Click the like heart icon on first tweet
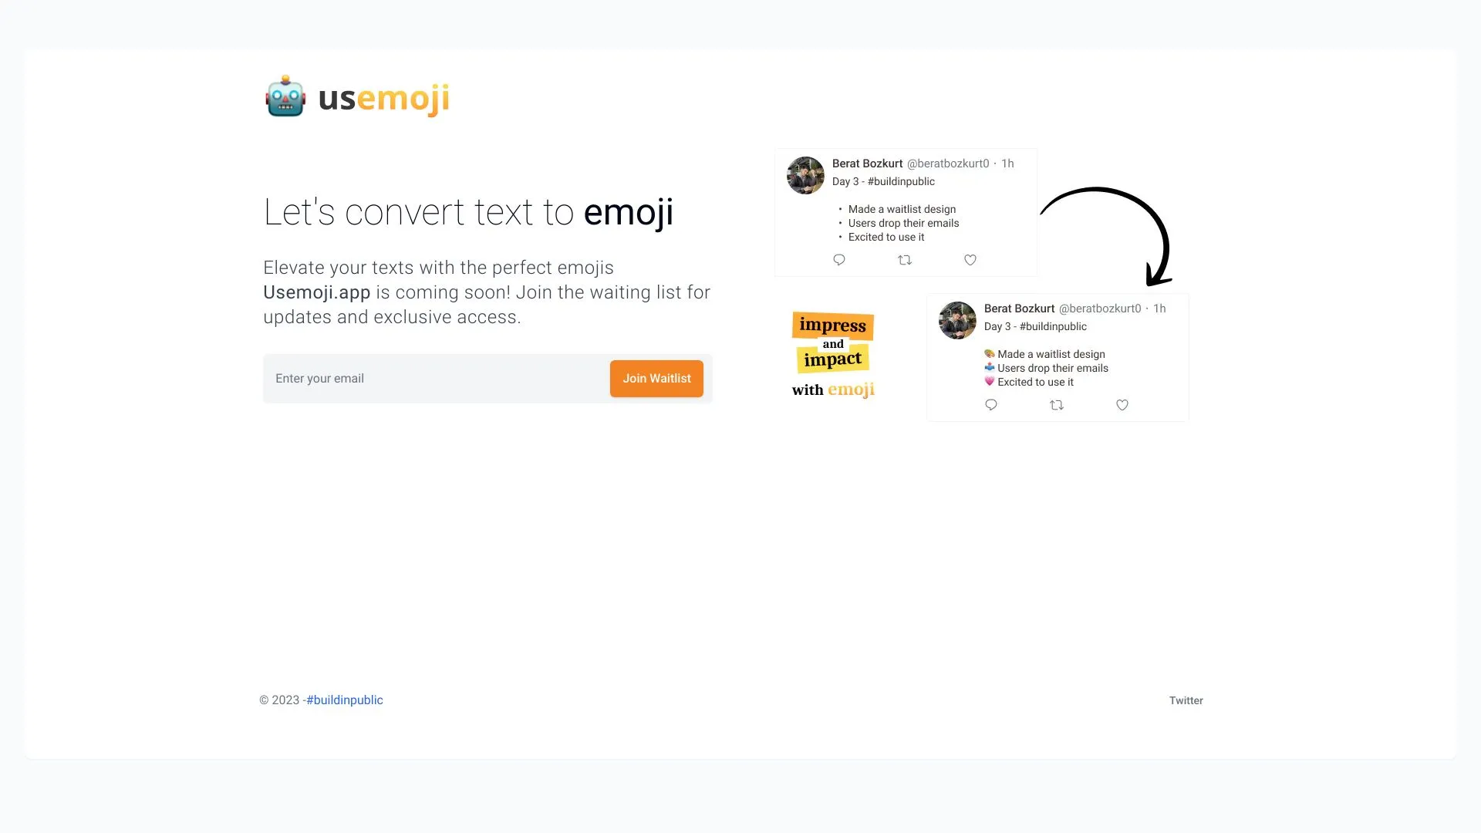The image size is (1481, 833). pos(968,261)
